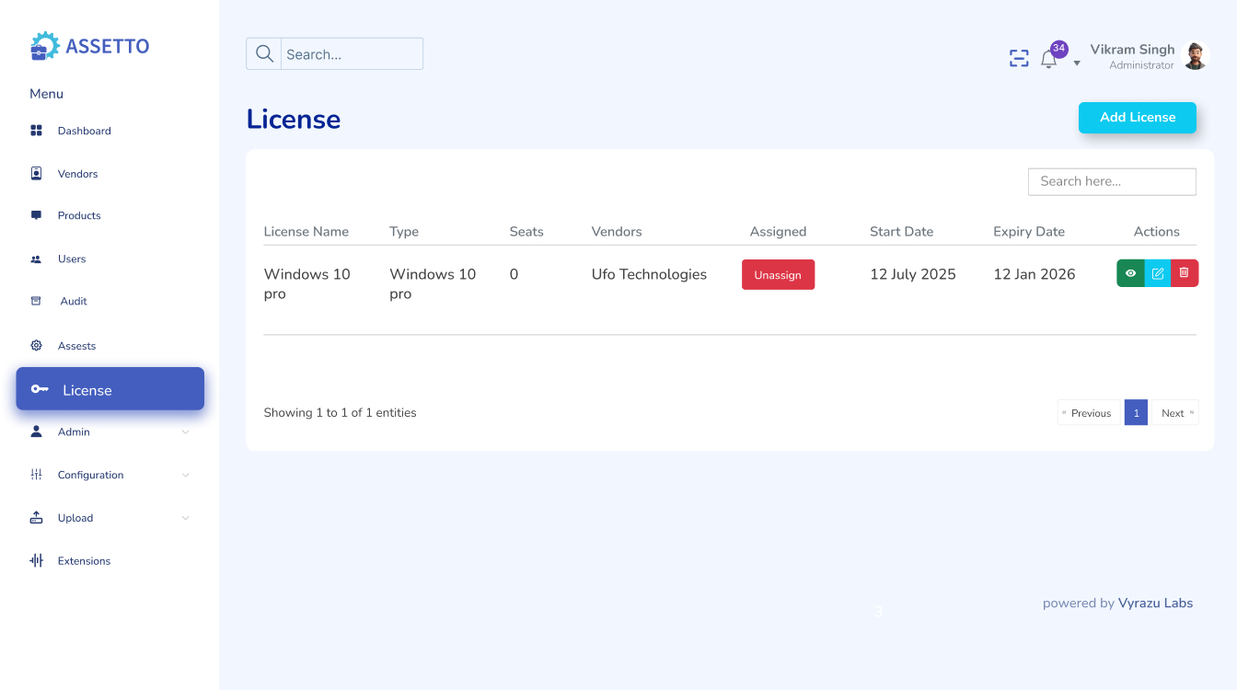Open the dropdown arrow beside notifications
Viewport: 1237px width, 690px height.
pyautogui.click(x=1077, y=63)
